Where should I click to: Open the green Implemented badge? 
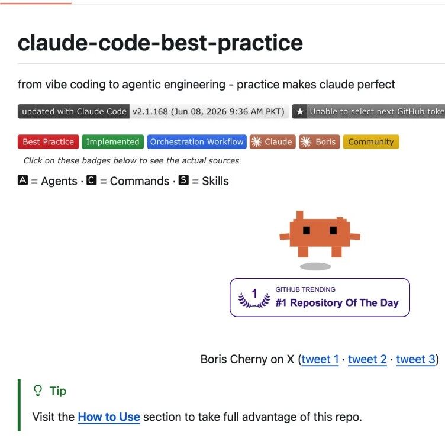pos(113,141)
